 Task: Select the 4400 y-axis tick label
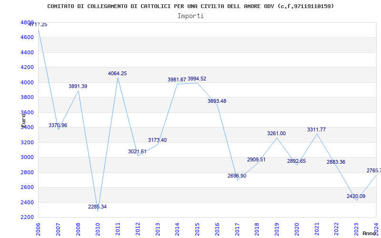pos(27,52)
